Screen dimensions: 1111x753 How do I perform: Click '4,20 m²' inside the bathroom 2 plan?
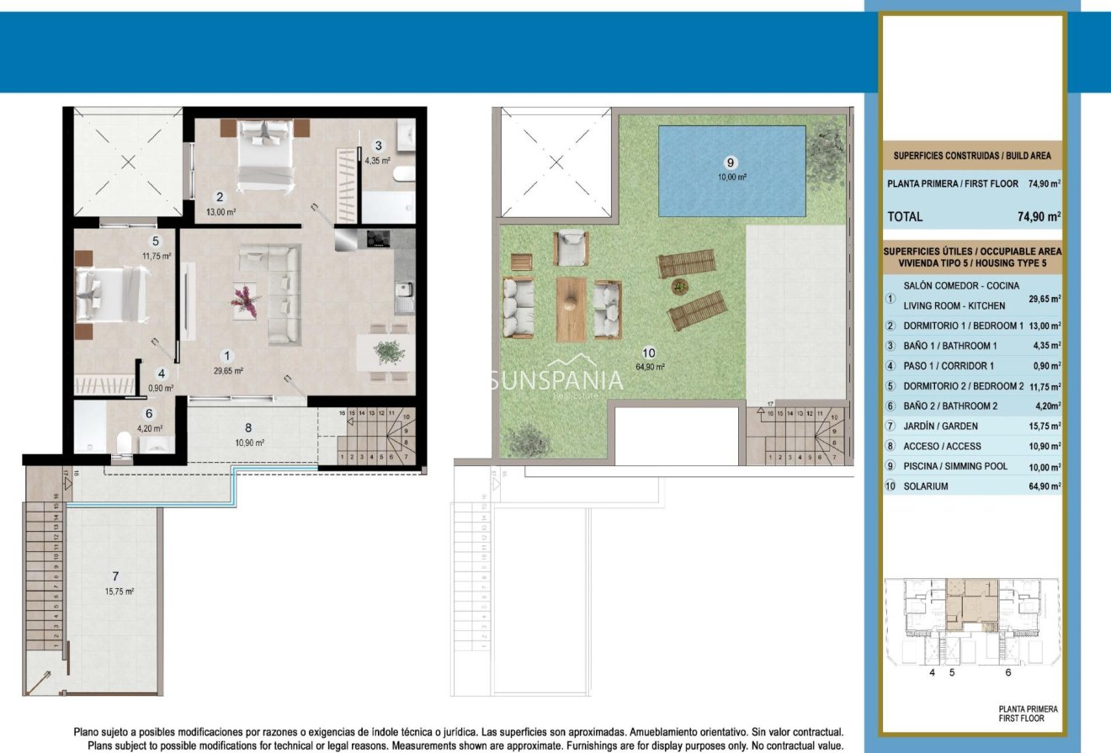[150, 427]
